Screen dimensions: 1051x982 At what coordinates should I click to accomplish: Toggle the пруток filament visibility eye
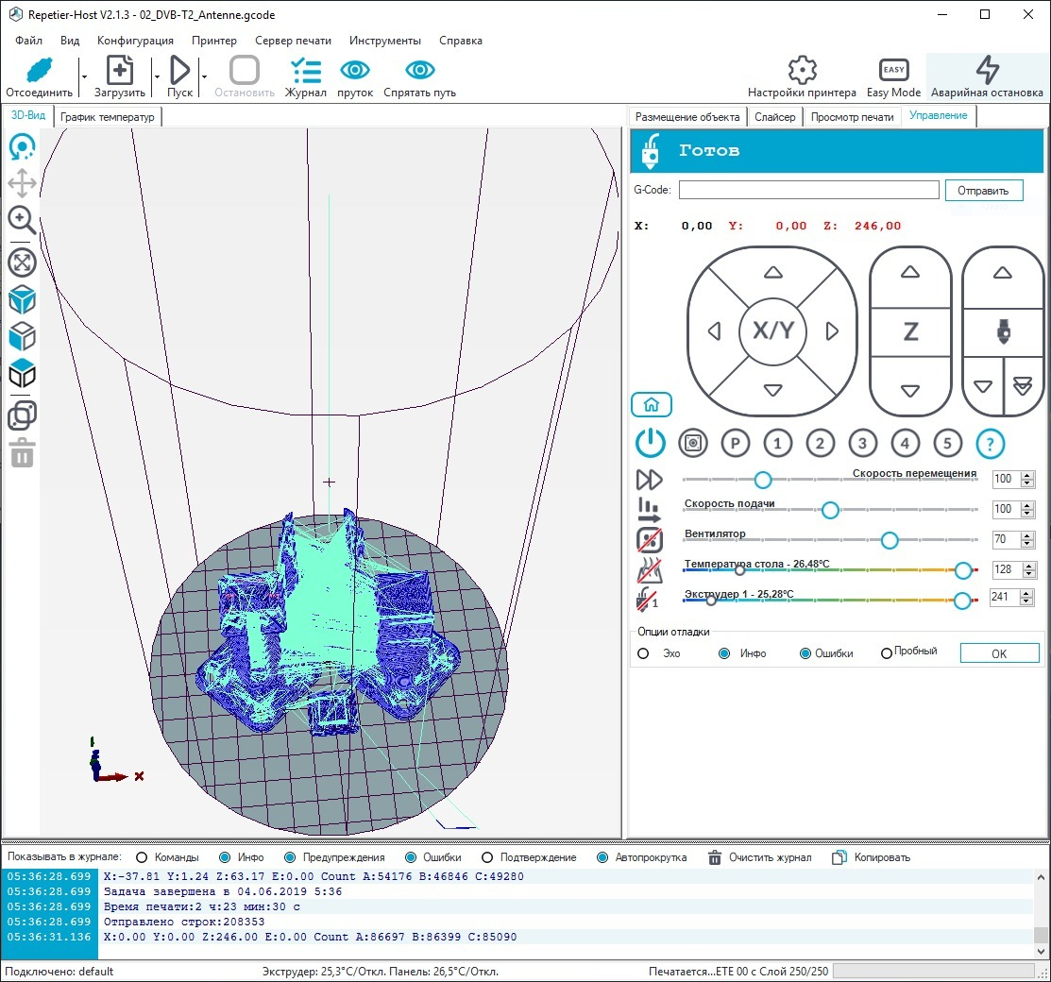click(x=355, y=71)
